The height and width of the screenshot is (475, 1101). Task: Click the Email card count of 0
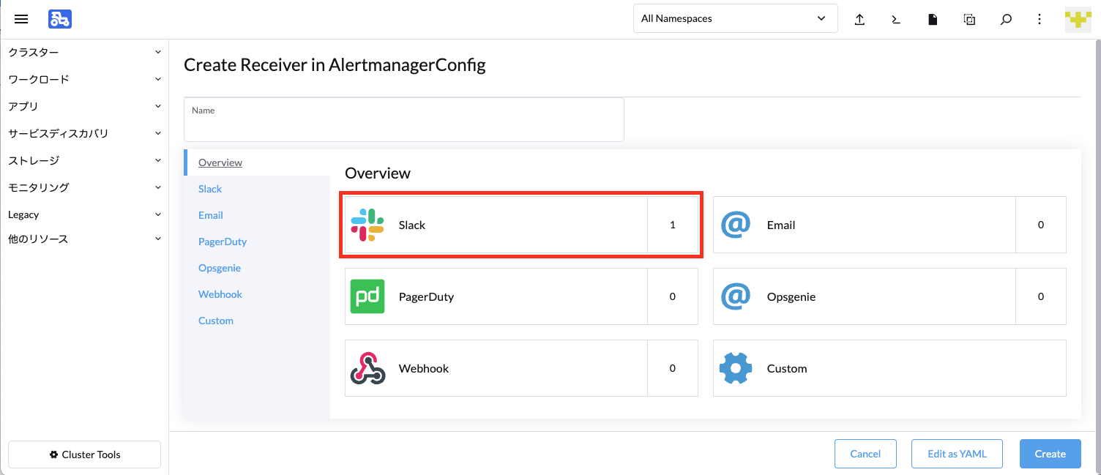coord(1041,225)
